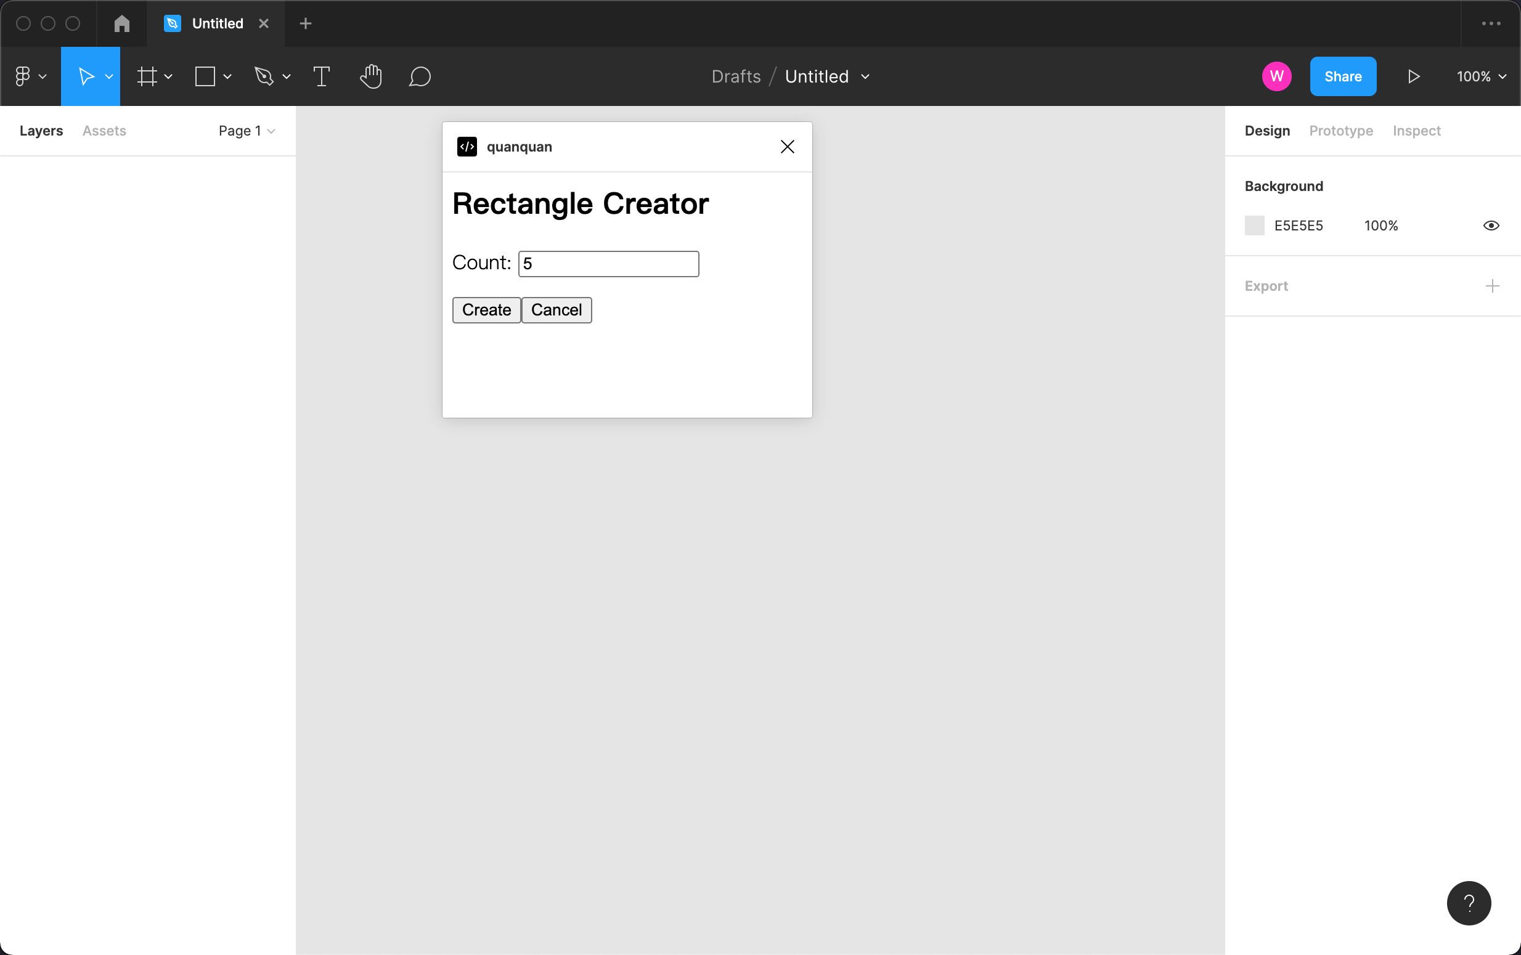Viewport: 1521px width, 955px height.
Task: Click the Share button
Action: (x=1342, y=76)
